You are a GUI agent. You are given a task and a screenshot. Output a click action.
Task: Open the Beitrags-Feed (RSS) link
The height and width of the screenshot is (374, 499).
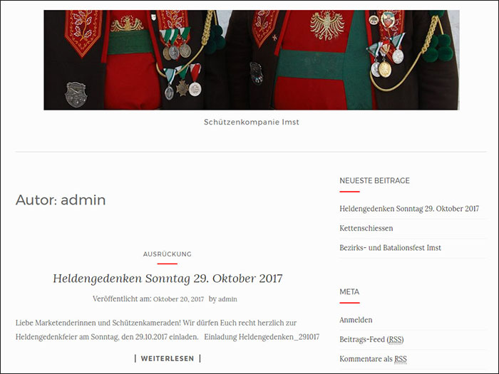(371, 339)
